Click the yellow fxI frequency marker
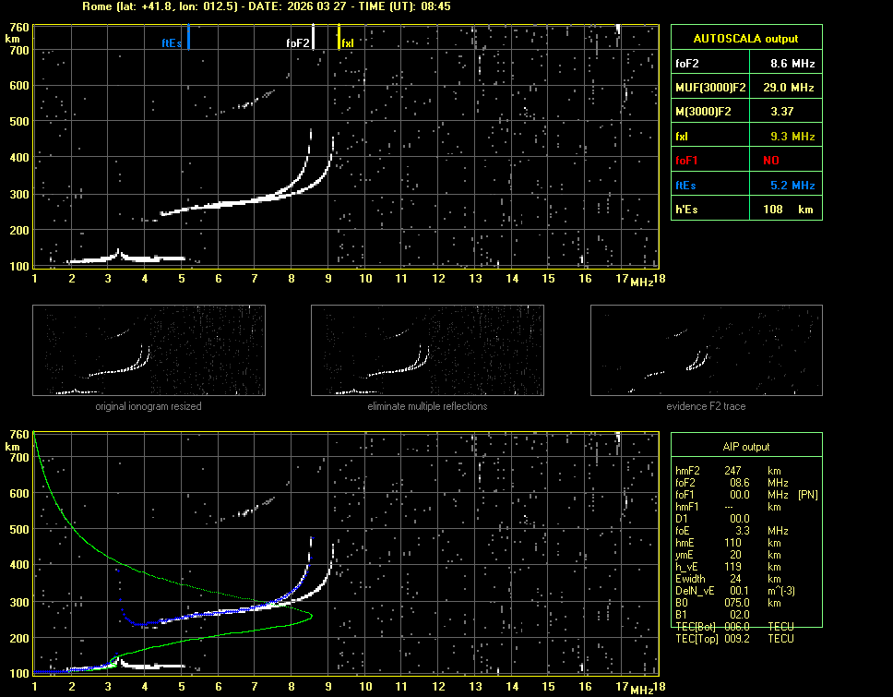The height and width of the screenshot is (697, 893). tap(339, 38)
